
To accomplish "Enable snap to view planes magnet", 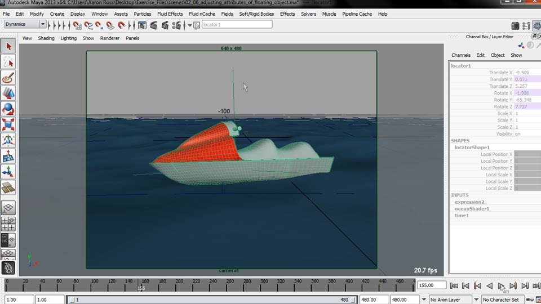I will tap(110, 25).
